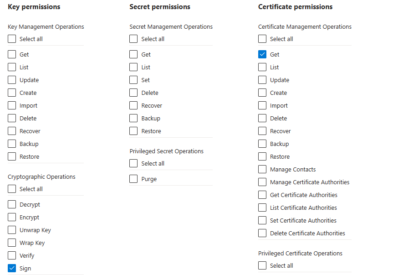Enable Decrypt under Cryptographic Operations

pos(12,204)
